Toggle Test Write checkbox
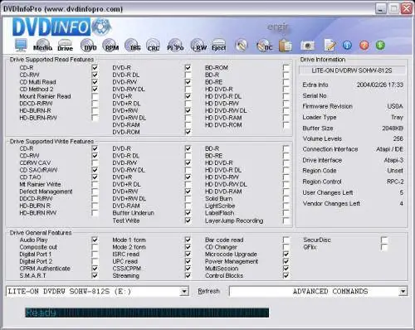Viewport: 415px width, 330px height. tap(188, 221)
